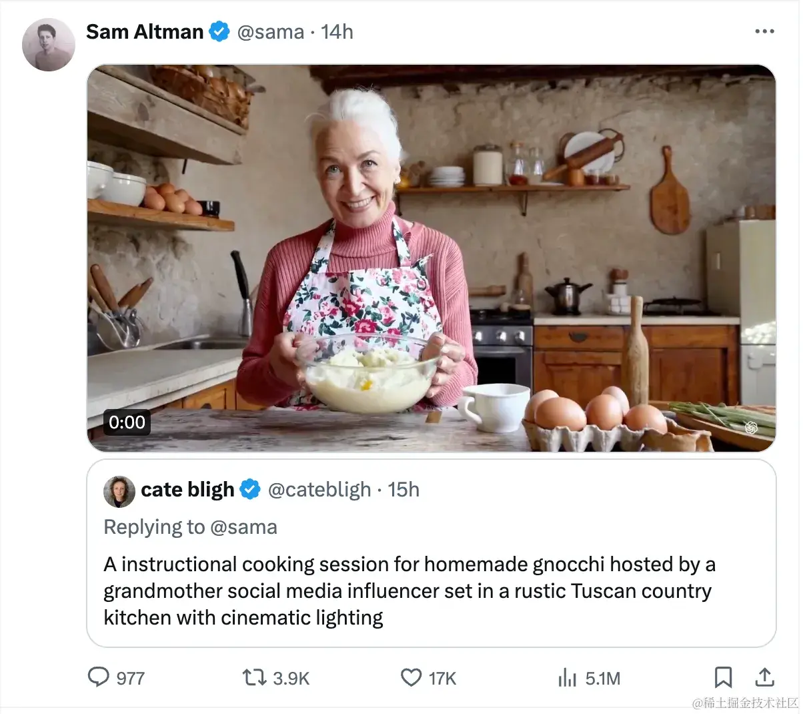This screenshot has width=803, height=714.
Task: Like the tweet with heart icon
Action: [411, 678]
